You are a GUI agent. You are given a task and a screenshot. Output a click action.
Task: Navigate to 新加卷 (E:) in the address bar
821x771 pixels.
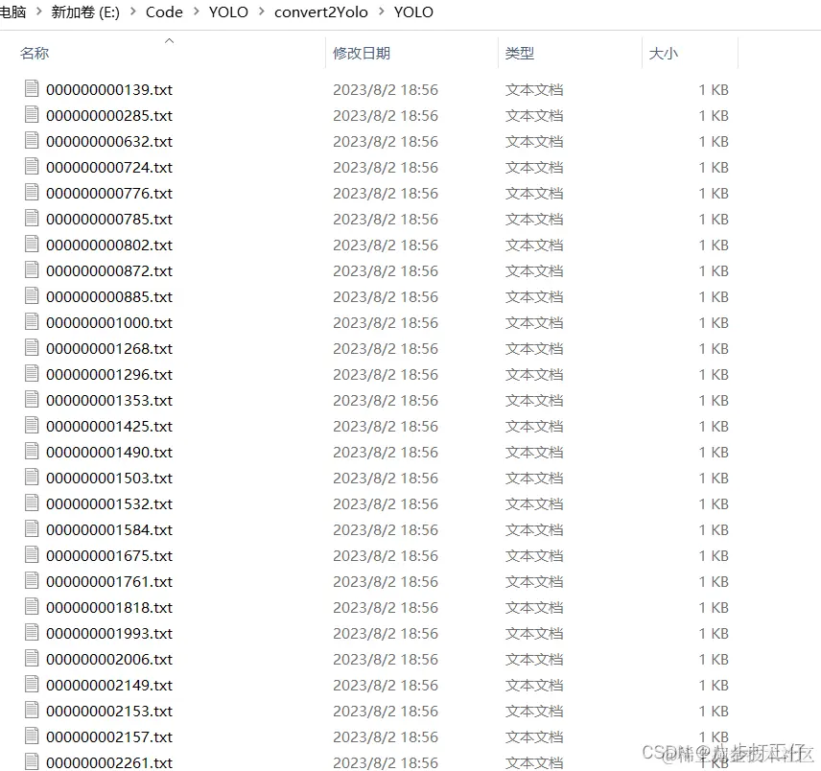(x=85, y=12)
